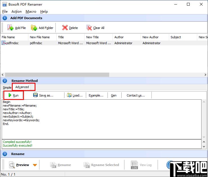
Task: Click the Preview magnifier icon
Action: pyautogui.click(x=12, y=165)
